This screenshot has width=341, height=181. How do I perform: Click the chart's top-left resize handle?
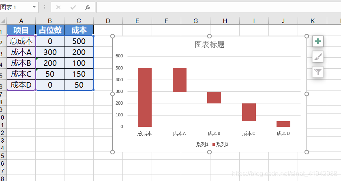click(112, 36)
